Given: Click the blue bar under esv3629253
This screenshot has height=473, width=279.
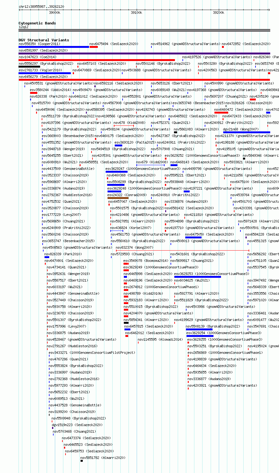Looking at the screenshot, I should (197, 277).
